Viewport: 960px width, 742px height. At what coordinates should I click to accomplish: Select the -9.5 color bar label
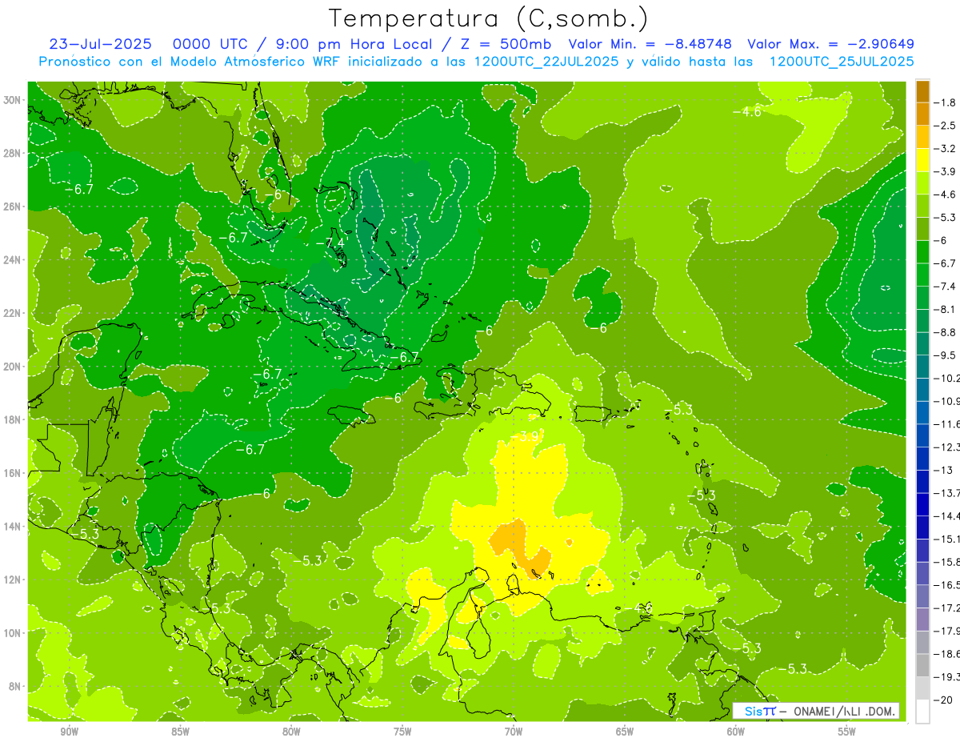(x=946, y=355)
